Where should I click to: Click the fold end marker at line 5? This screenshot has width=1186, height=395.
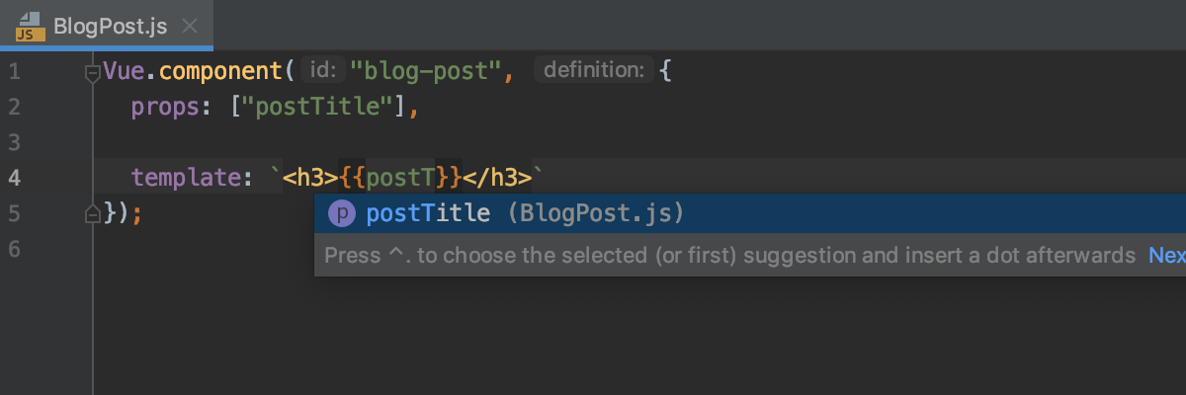(x=93, y=213)
